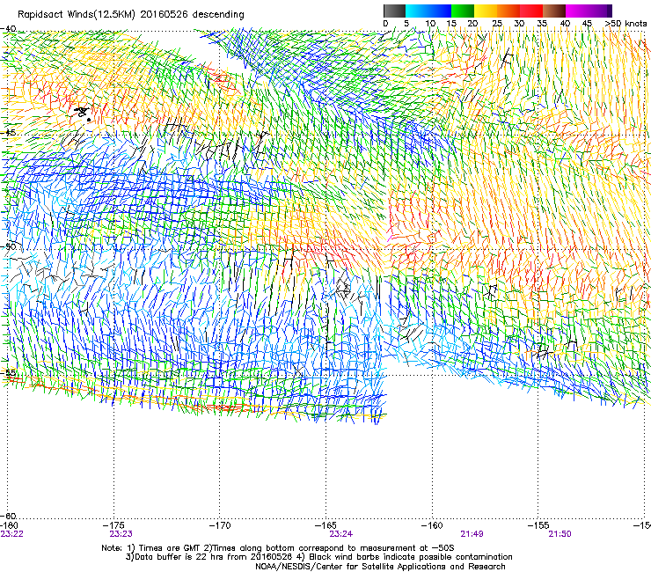Click the 23:24 time stamp
Screen dimensions: 651x572
(x=340, y=534)
